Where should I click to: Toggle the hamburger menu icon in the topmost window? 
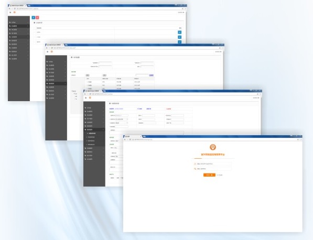[10, 13]
